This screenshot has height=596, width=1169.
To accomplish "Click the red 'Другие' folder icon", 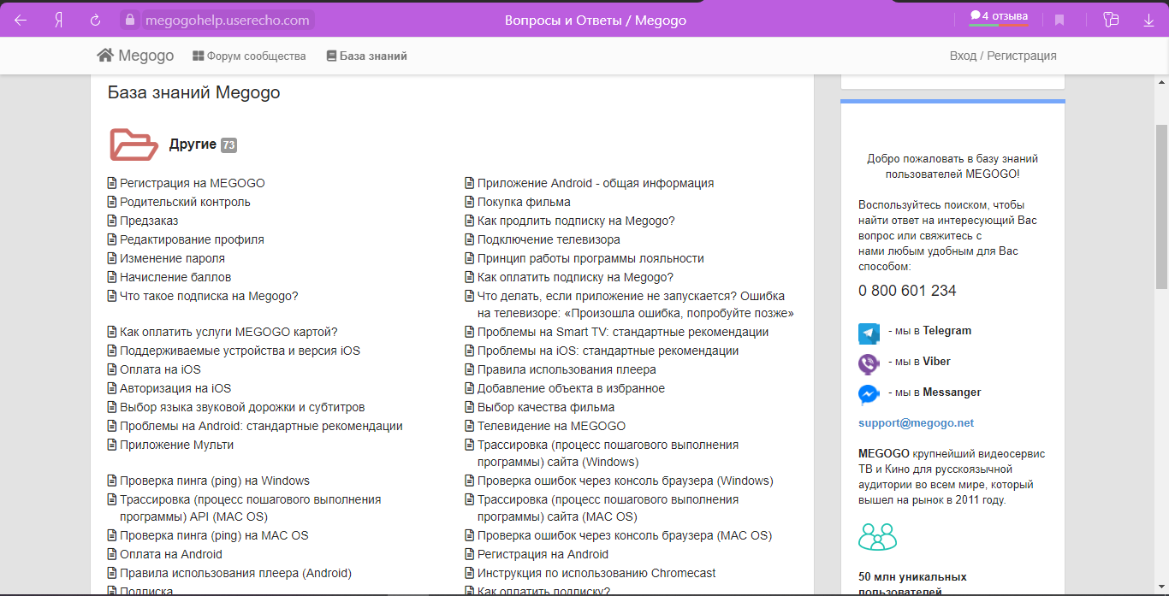I will click(134, 145).
